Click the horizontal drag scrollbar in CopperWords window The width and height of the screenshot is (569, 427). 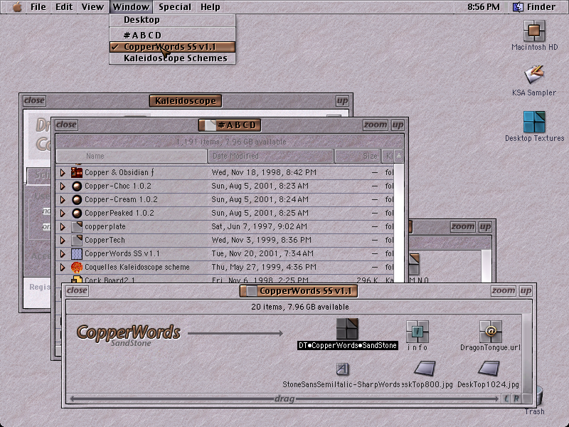tap(284, 399)
